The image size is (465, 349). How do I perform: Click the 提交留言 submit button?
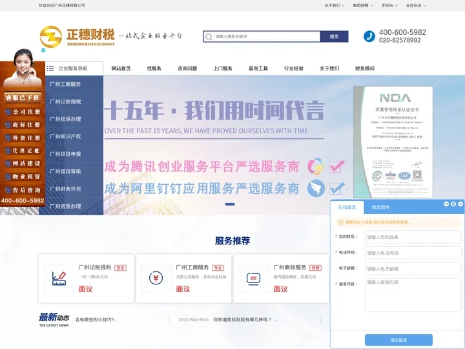[x=398, y=340]
